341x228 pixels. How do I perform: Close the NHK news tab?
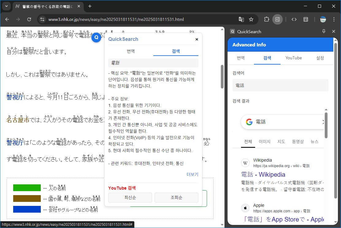[x=79, y=6]
